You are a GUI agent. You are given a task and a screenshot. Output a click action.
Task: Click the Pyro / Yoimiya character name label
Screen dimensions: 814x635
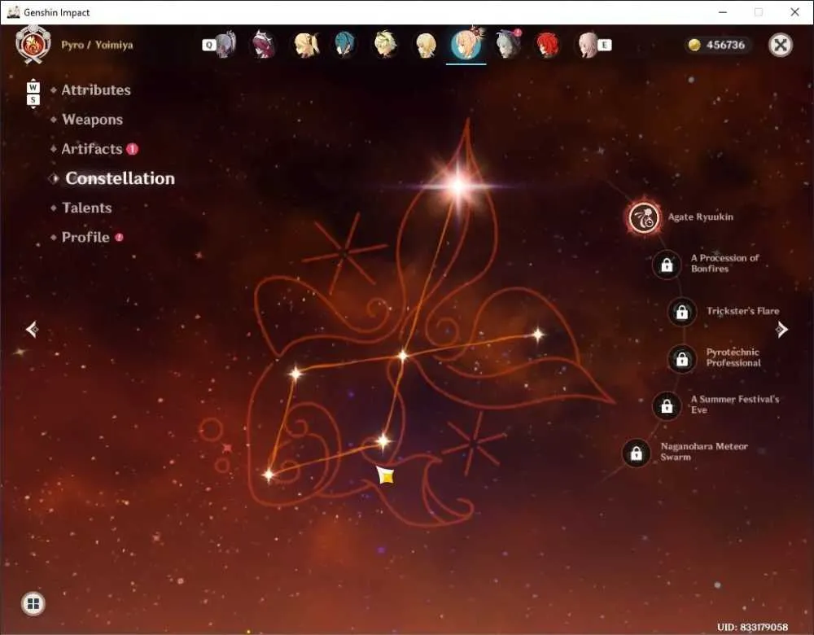97,45
